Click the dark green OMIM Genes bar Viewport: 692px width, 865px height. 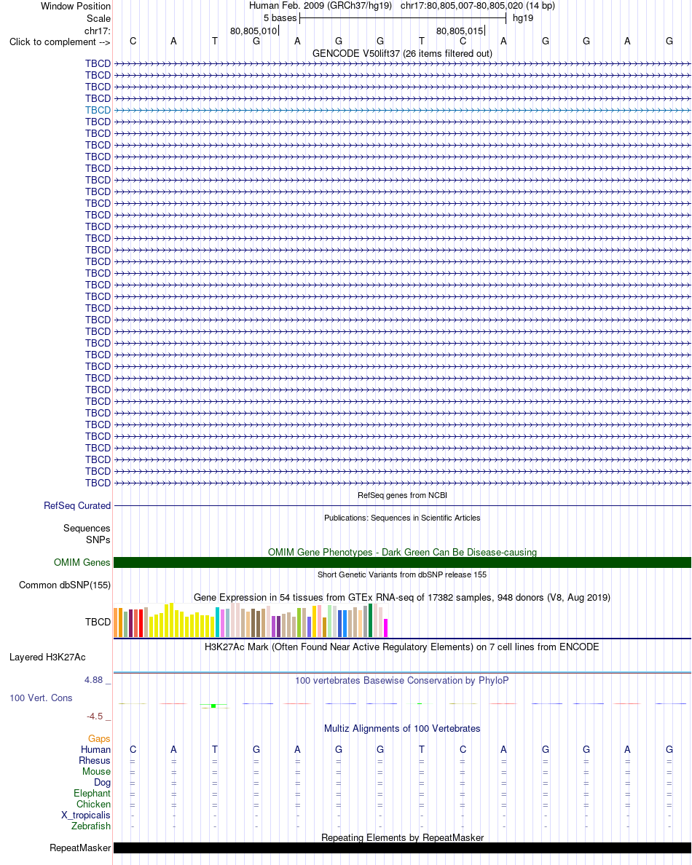point(402,562)
